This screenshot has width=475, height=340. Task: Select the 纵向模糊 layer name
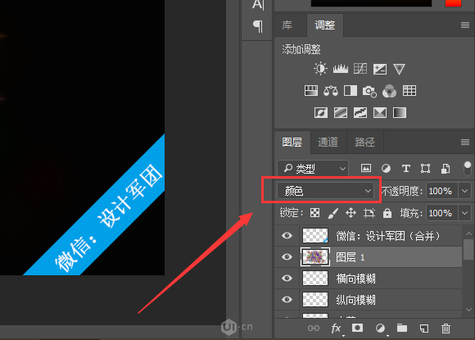[x=356, y=300]
